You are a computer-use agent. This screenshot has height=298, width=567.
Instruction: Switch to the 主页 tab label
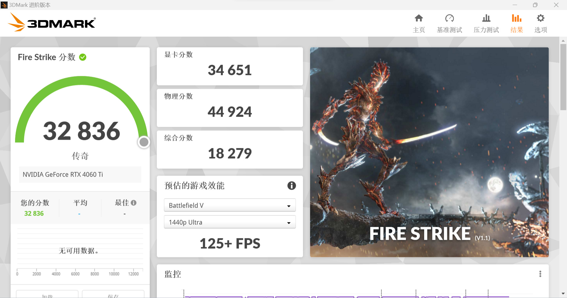pyautogui.click(x=419, y=30)
